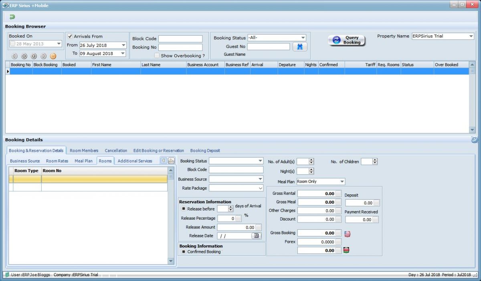Viewport: 481px width, 281px height.
Task: Sort by the Tariff column header
Action: click(360, 65)
